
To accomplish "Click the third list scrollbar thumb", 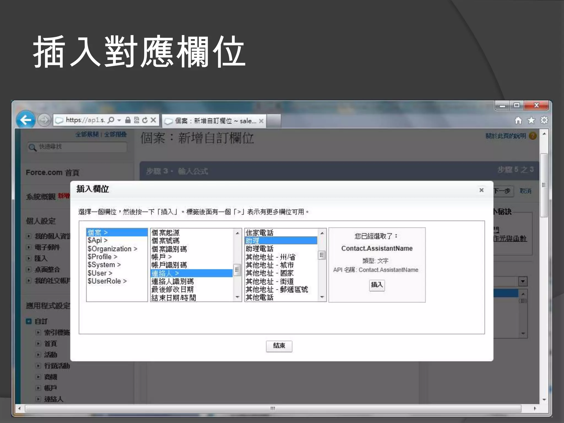I will (322, 255).
